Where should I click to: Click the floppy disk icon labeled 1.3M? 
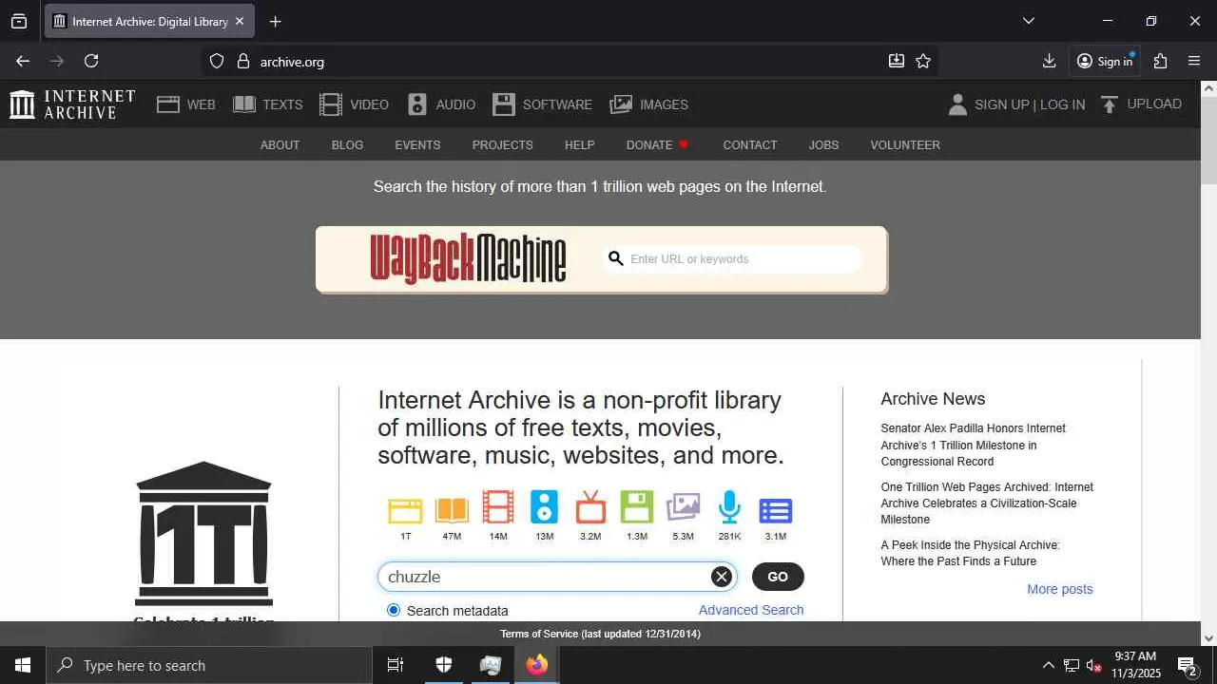637,507
